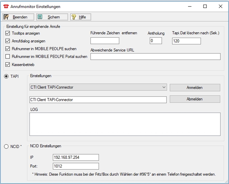Image resolution: width=229 pixels, height=184 pixels.
Task: Disable the Anrufdialog anzeigen checkbox
Action: click(x=8, y=41)
